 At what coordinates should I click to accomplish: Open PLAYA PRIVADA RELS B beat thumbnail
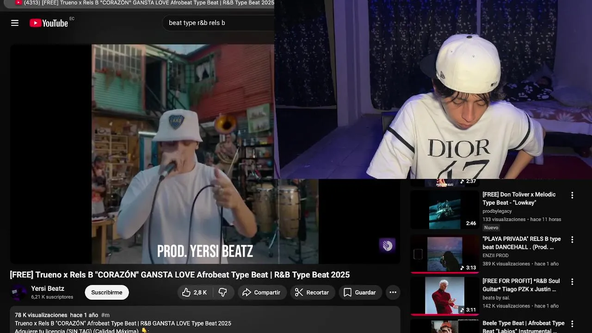pos(444,254)
